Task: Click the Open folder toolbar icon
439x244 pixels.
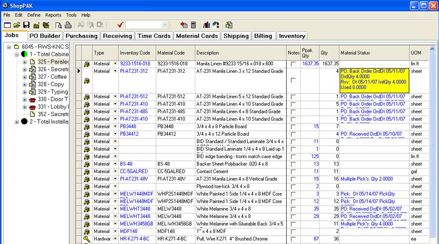Action: tap(17, 25)
